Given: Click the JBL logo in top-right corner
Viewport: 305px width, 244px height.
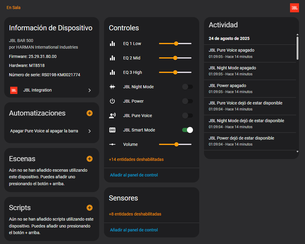Looking at the screenshot, I should 294,8.
